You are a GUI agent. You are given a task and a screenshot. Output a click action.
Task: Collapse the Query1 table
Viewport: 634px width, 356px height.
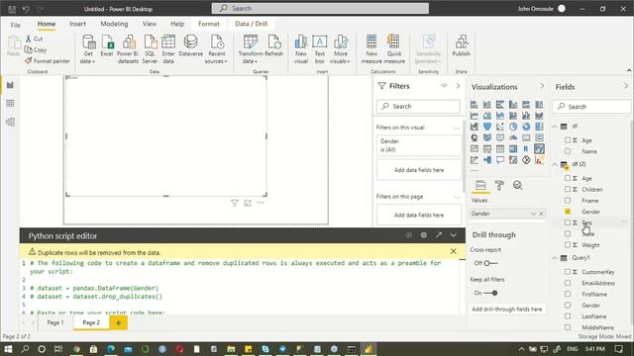[555, 258]
